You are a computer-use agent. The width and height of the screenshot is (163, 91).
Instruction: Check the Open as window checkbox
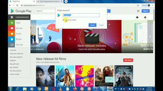pos(64,20)
